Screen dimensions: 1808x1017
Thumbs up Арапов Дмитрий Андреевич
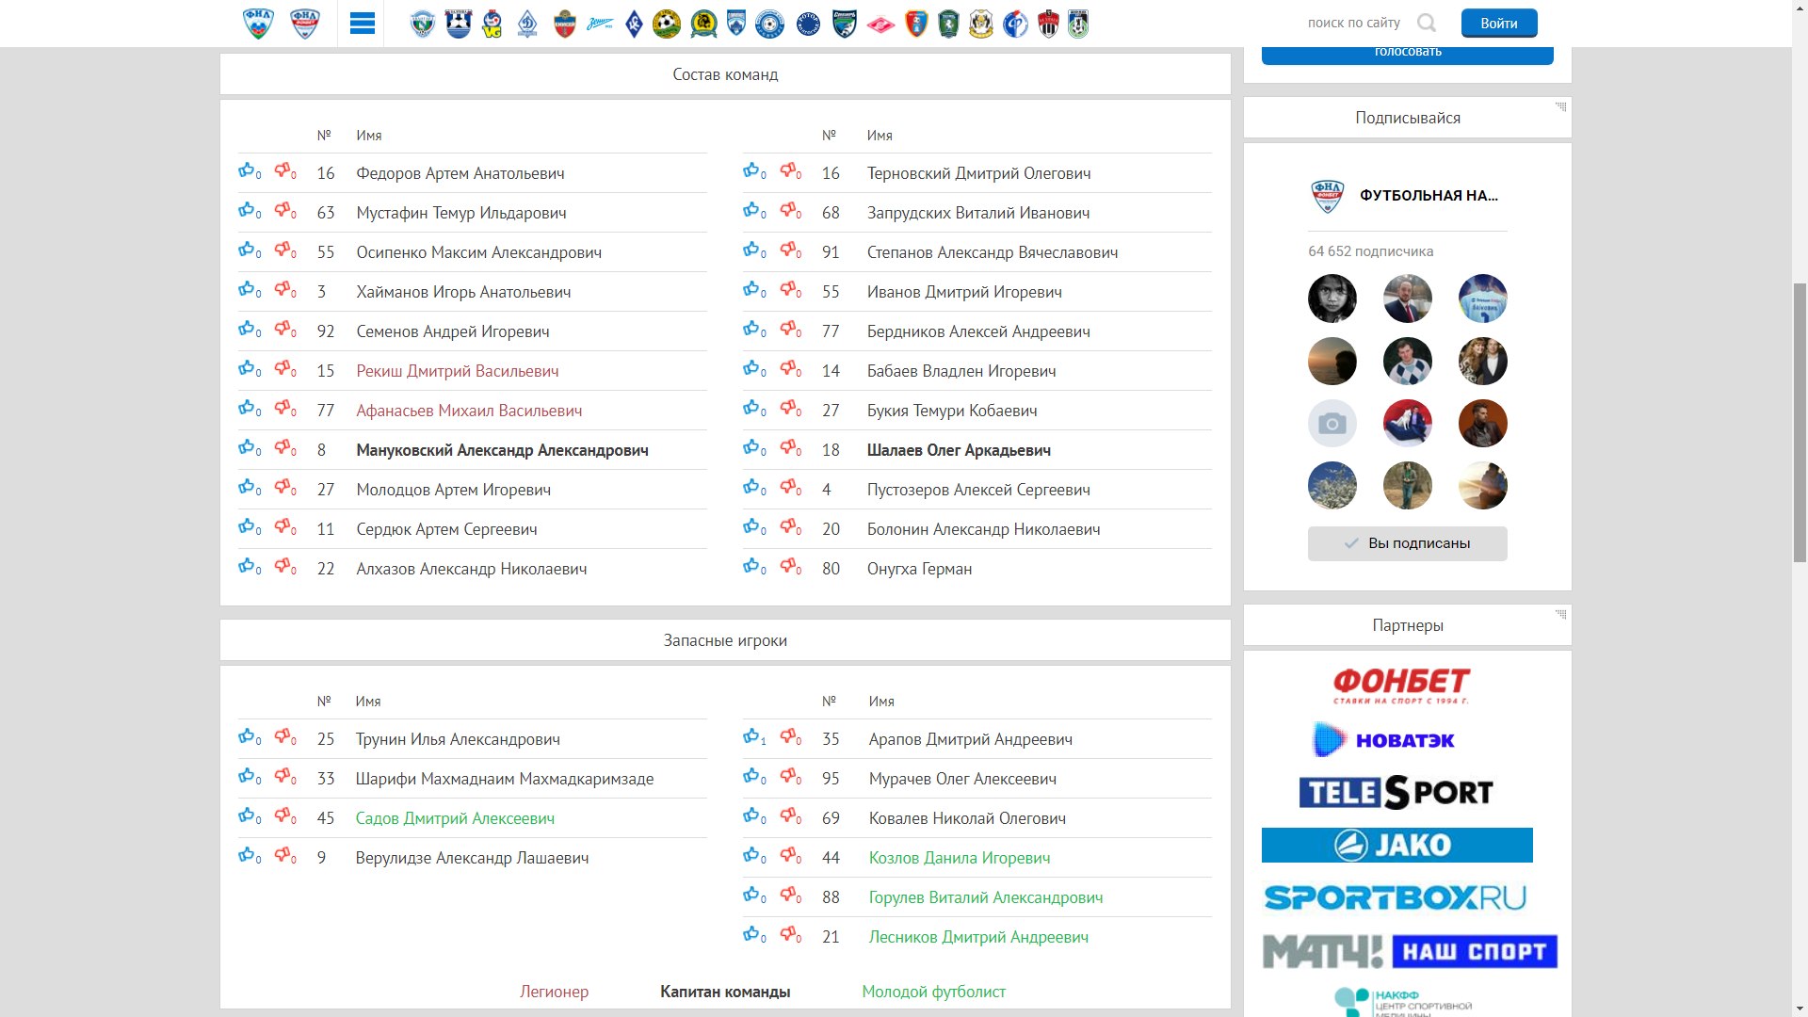[x=751, y=737]
